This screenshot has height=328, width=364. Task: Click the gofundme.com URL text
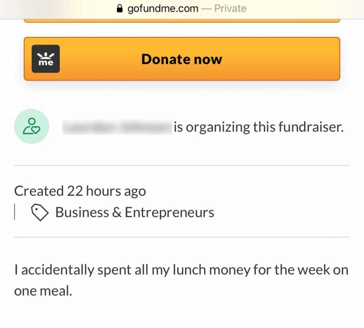(163, 9)
